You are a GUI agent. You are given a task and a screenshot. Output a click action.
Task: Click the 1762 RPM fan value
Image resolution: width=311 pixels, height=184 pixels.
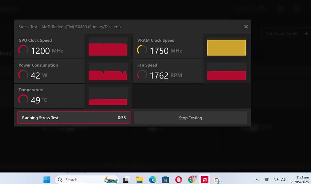point(166,75)
